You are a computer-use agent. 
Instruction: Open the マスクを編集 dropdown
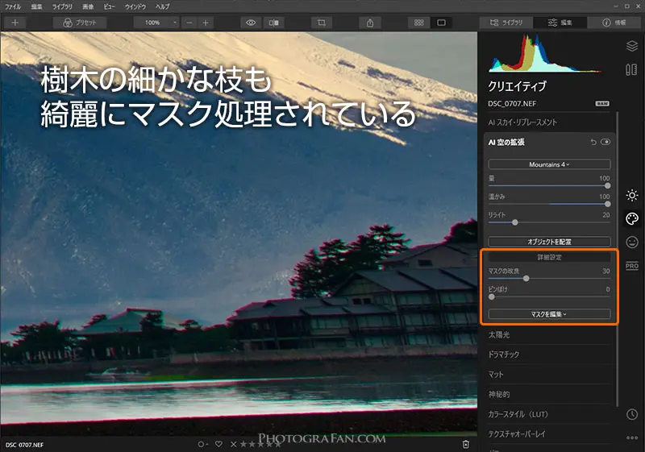pos(549,314)
